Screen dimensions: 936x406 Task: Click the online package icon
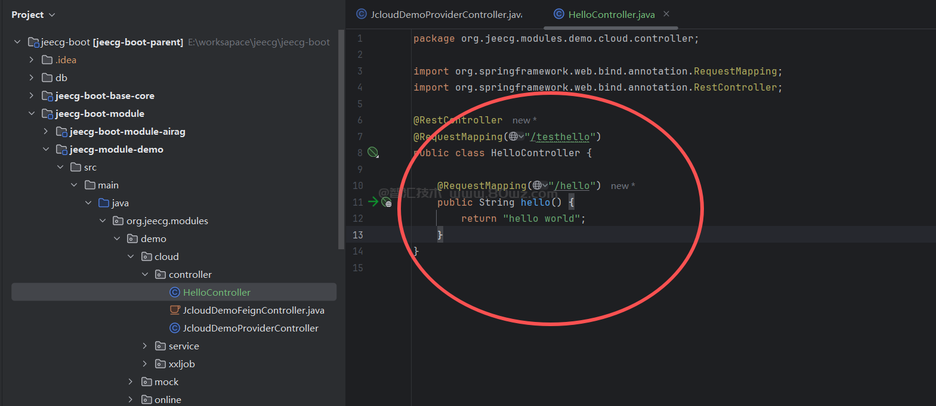pos(146,399)
